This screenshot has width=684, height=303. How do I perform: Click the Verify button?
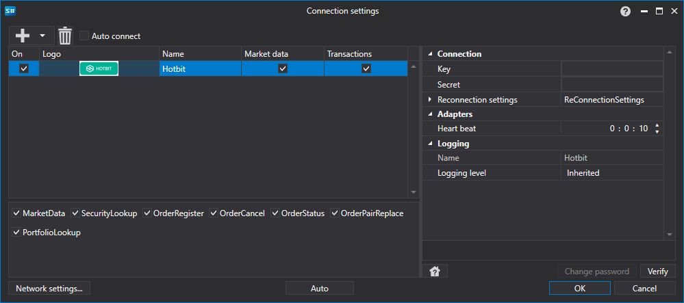click(657, 271)
